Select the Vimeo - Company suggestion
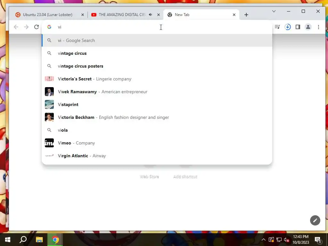This screenshot has height=246, width=328. tap(157, 143)
